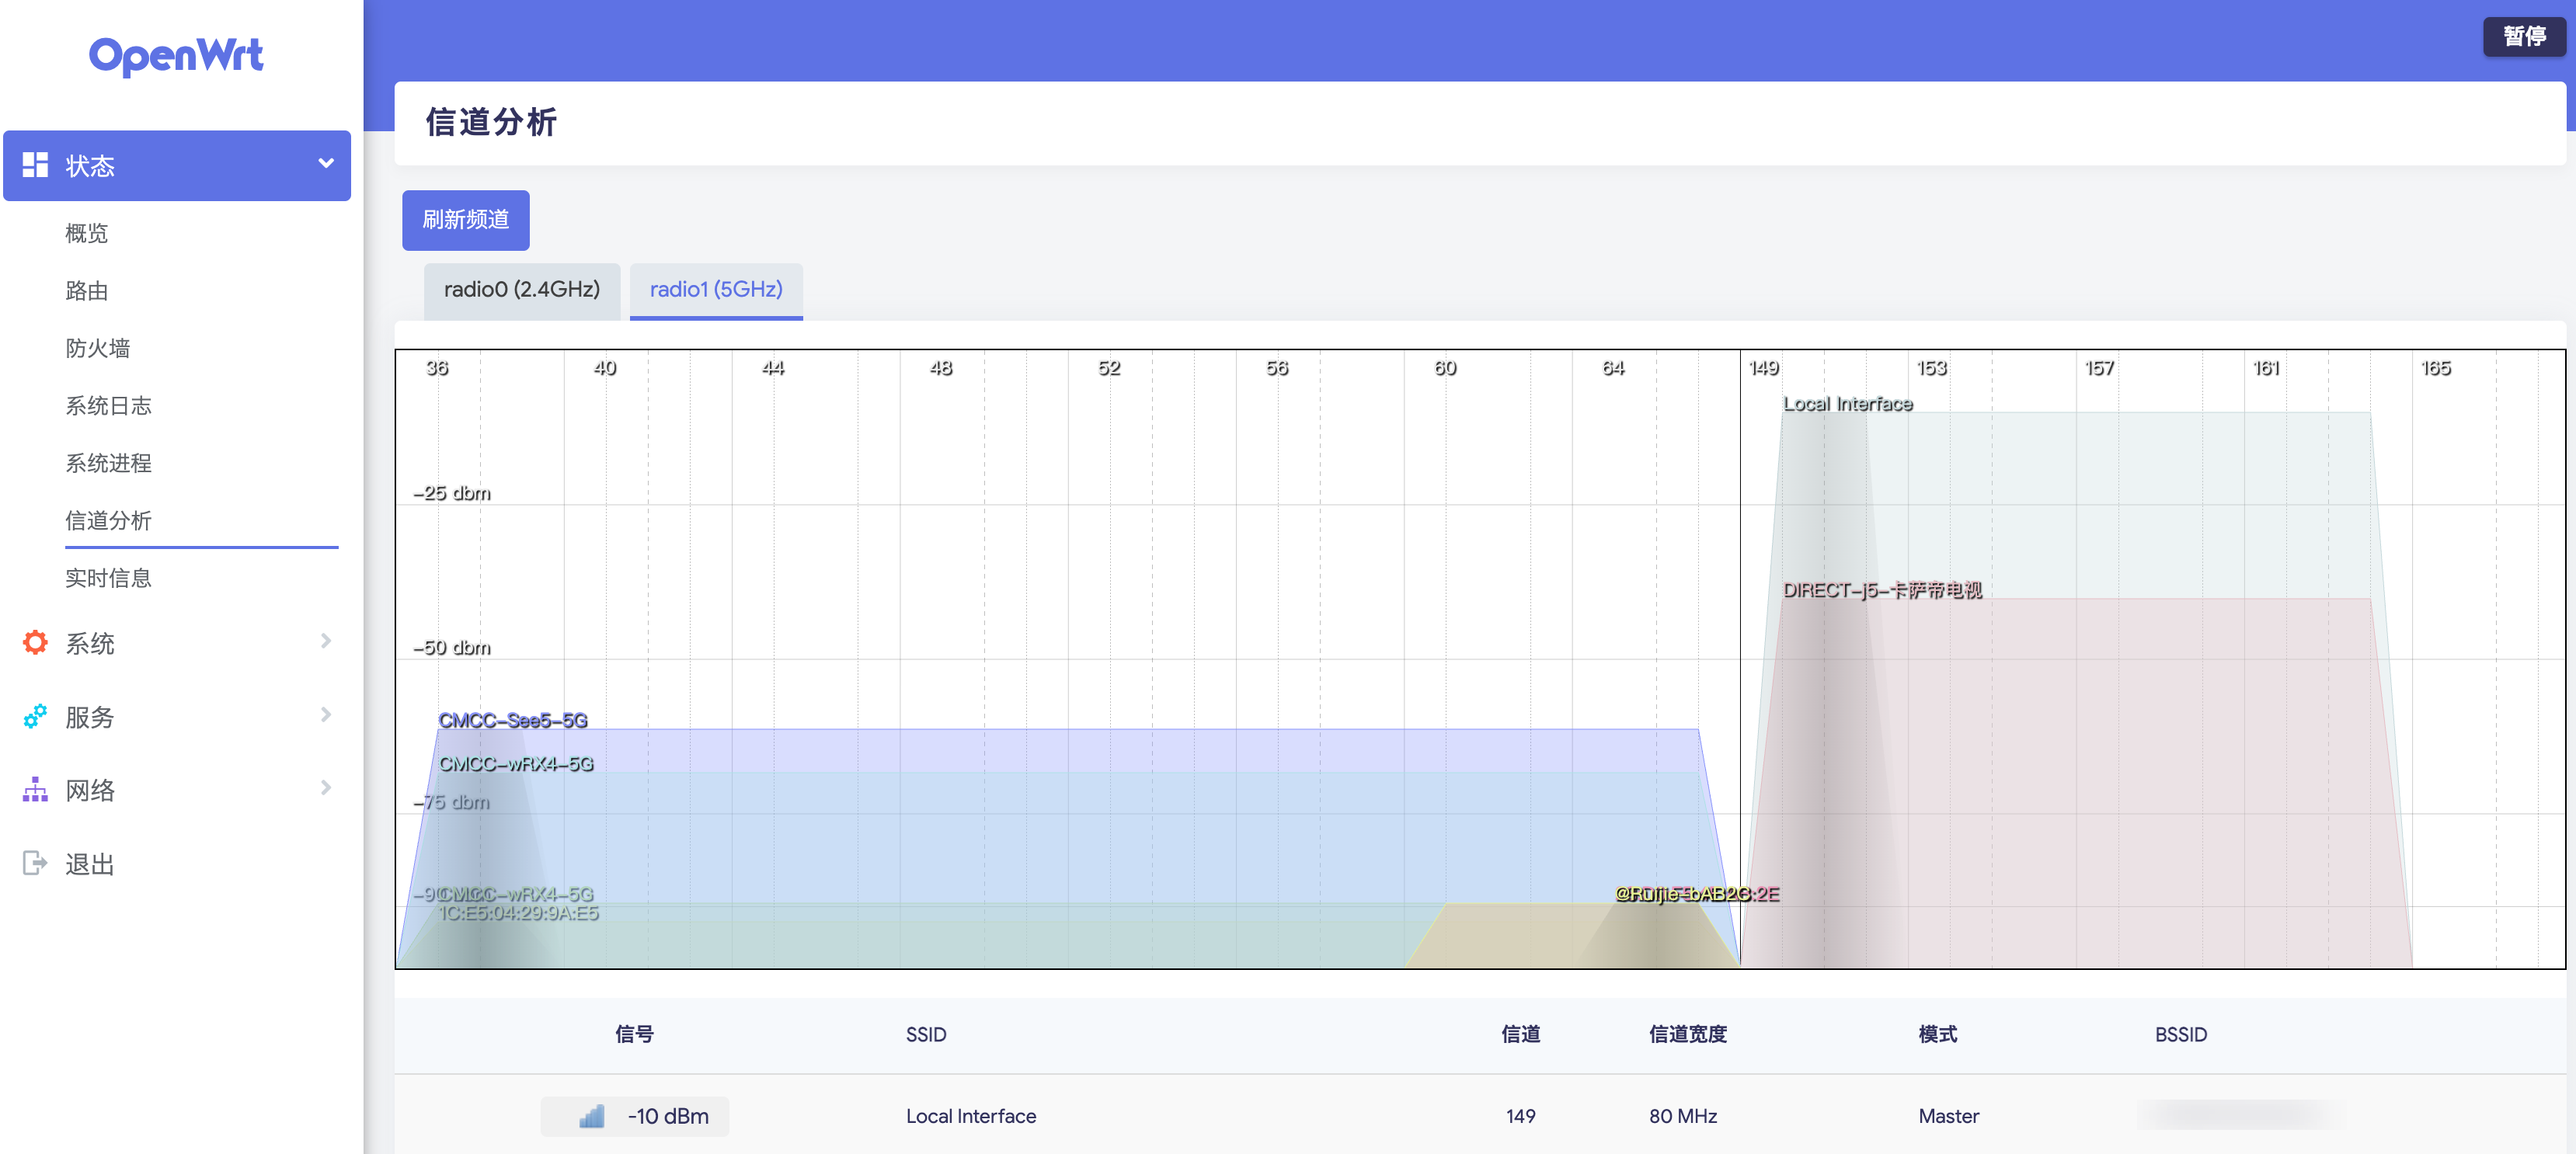This screenshot has width=2576, height=1154.
Task: Click the signal strength bars icon
Action: pos(591,1116)
